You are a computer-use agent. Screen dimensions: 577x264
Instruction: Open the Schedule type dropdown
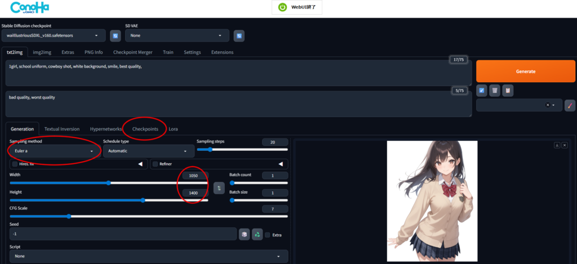coord(148,151)
